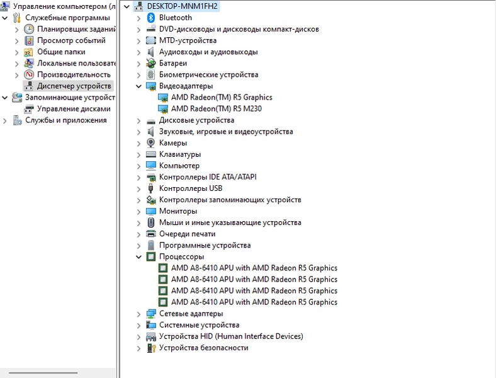
Task: Collapse the DESKTOP-MNM1FH2 root node
Action: click(127, 6)
